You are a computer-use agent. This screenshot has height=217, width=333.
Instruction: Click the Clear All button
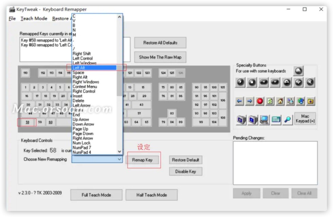304,193
